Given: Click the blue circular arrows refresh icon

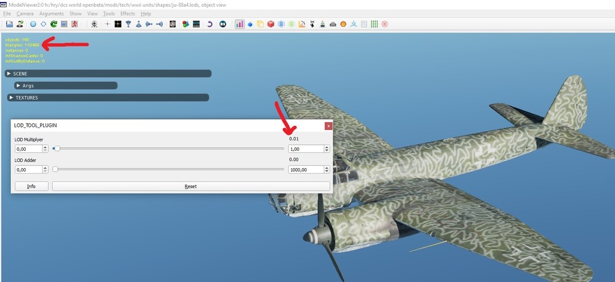Looking at the screenshot, I should 43,24.
